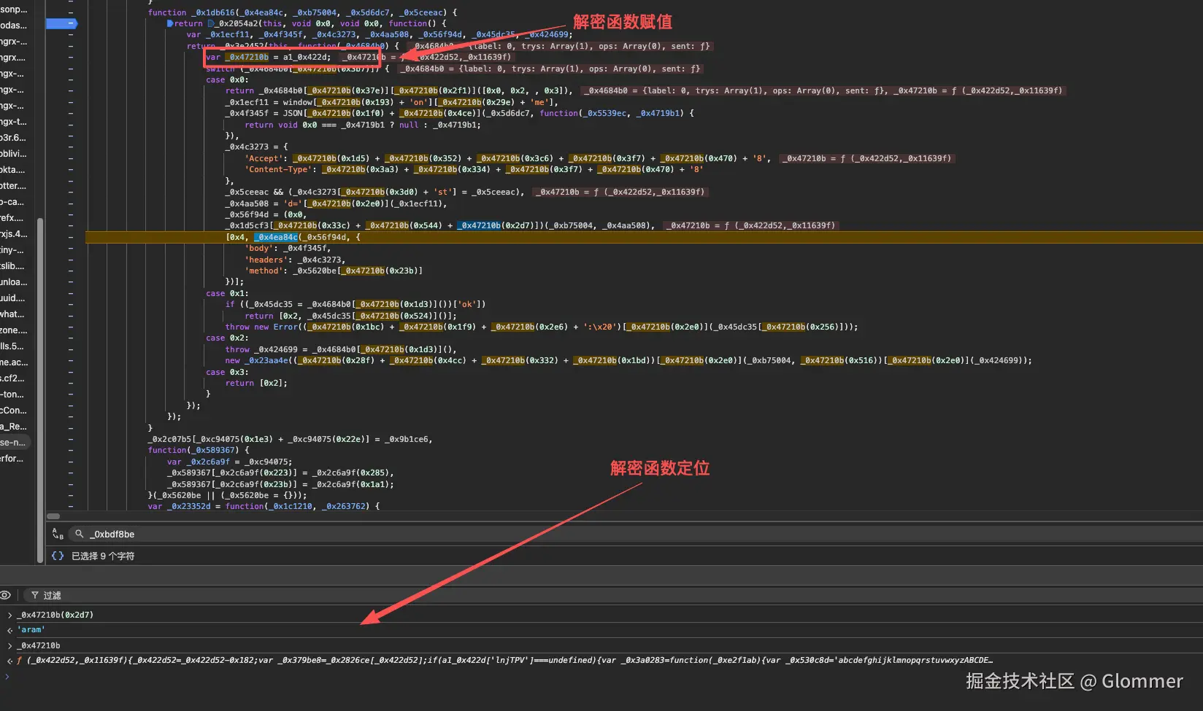
Task: Click the 'aram' string result in console
Action: [x=32, y=630]
